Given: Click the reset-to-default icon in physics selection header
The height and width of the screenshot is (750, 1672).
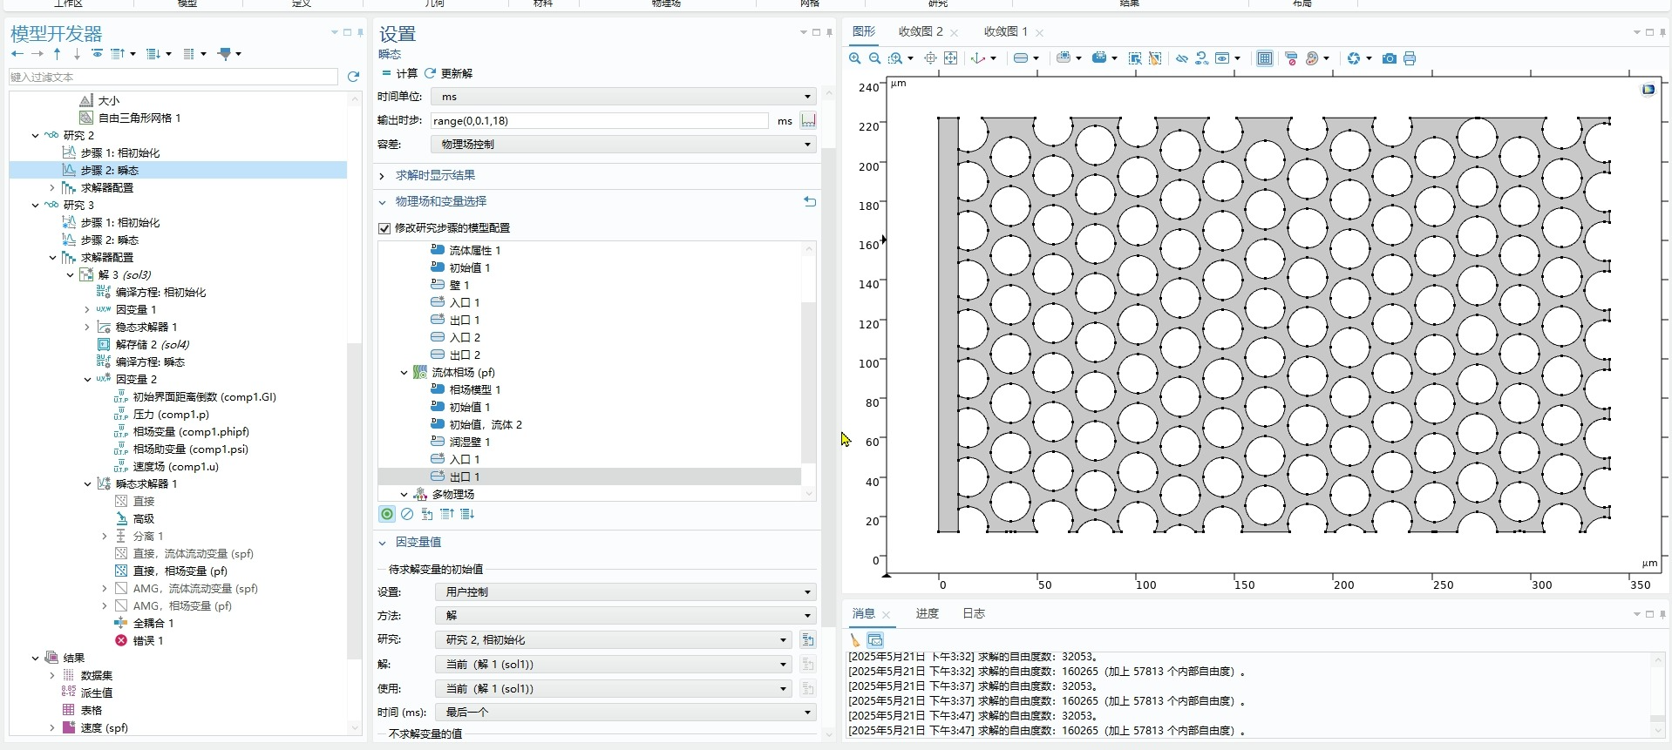Looking at the screenshot, I should [810, 201].
